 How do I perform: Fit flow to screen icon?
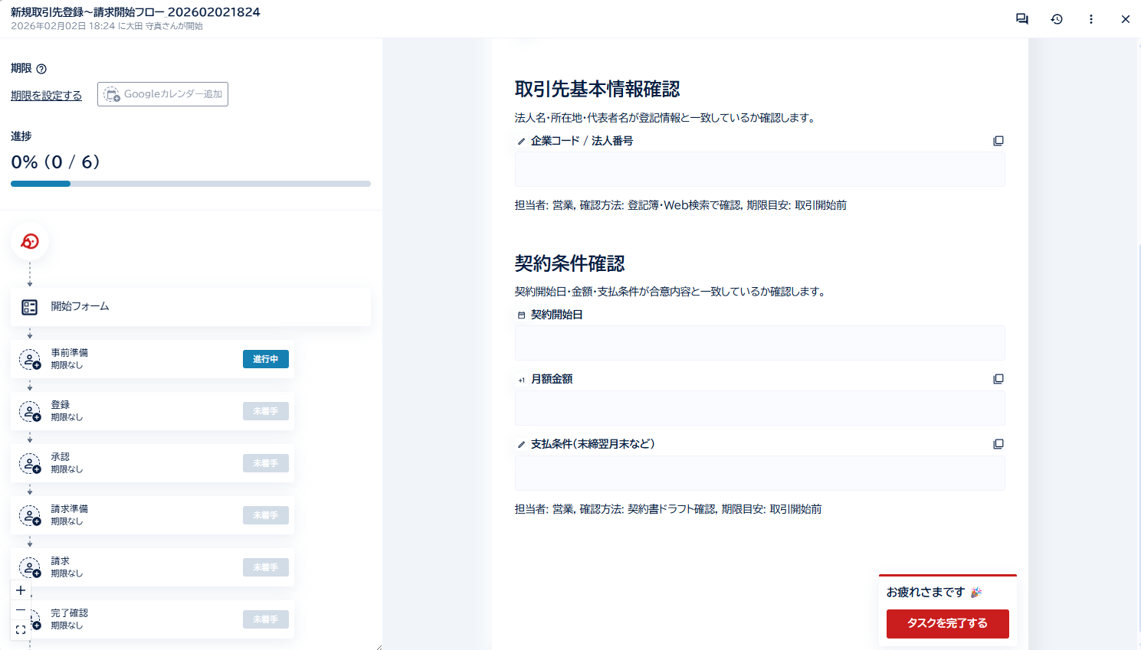[21, 630]
